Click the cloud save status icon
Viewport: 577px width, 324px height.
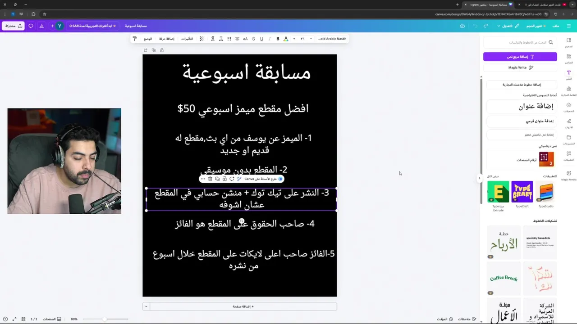tap(462, 26)
